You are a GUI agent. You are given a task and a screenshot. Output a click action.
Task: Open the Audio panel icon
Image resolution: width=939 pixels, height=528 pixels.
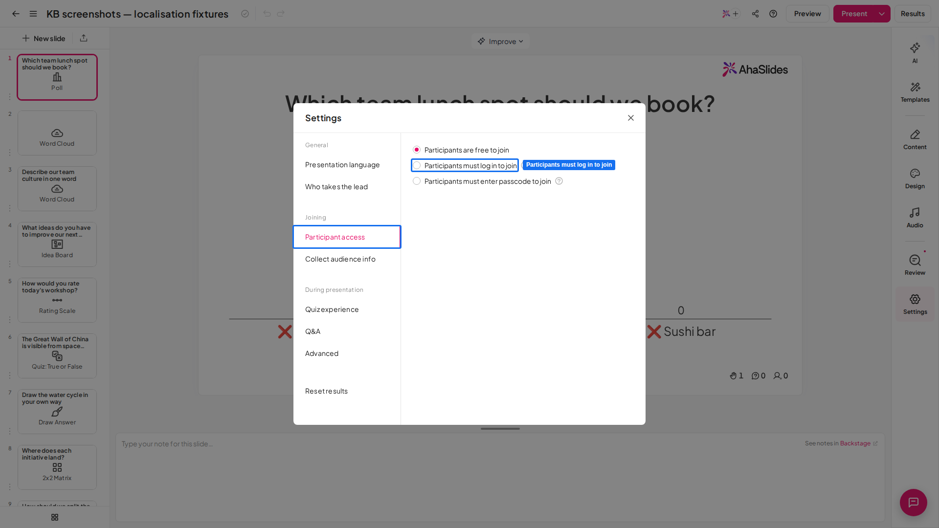(x=915, y=218)
